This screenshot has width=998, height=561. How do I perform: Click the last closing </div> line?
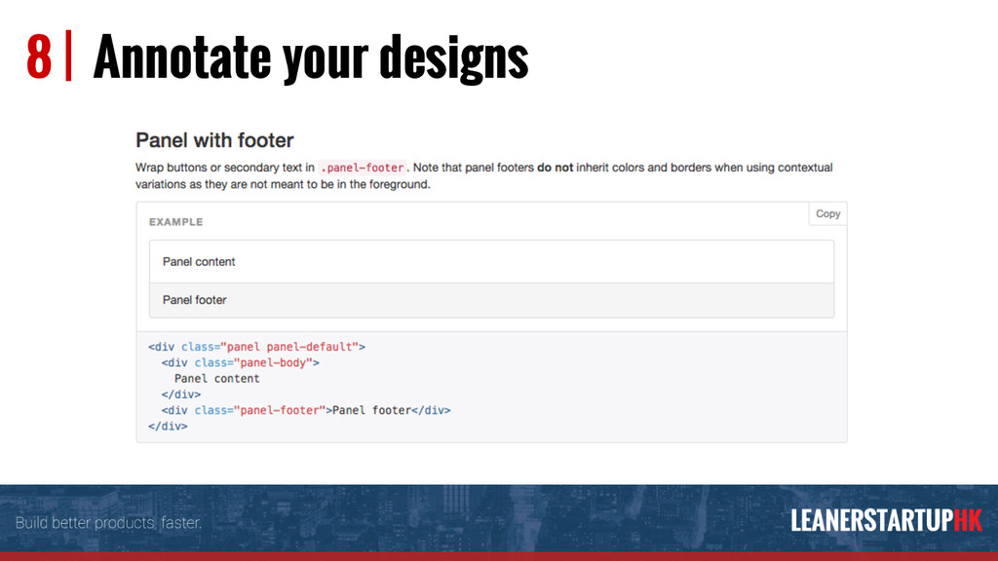pos(168,427)
